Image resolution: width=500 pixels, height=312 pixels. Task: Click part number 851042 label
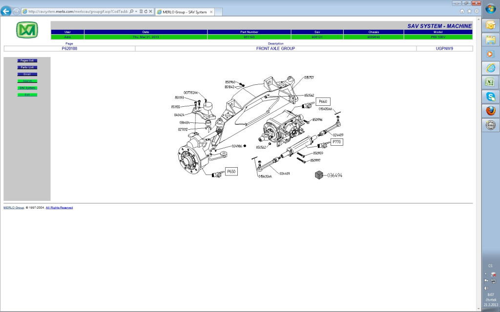click(229, 87)
